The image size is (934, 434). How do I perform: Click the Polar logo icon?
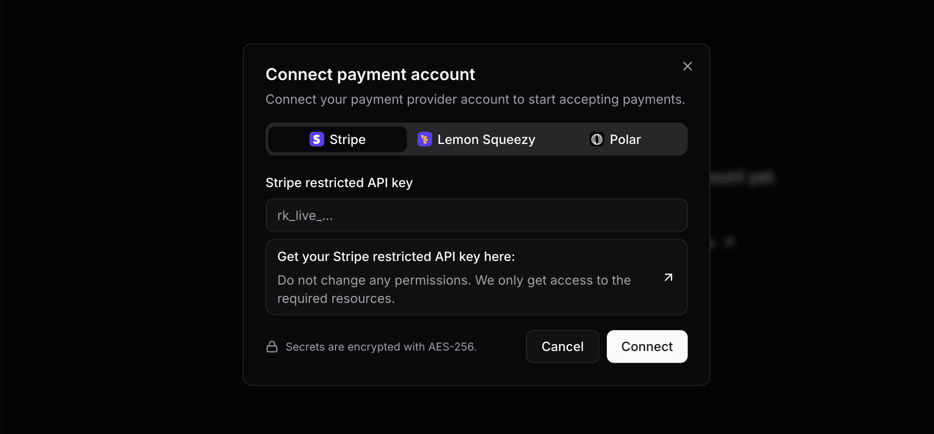click(x=597, y=139)
